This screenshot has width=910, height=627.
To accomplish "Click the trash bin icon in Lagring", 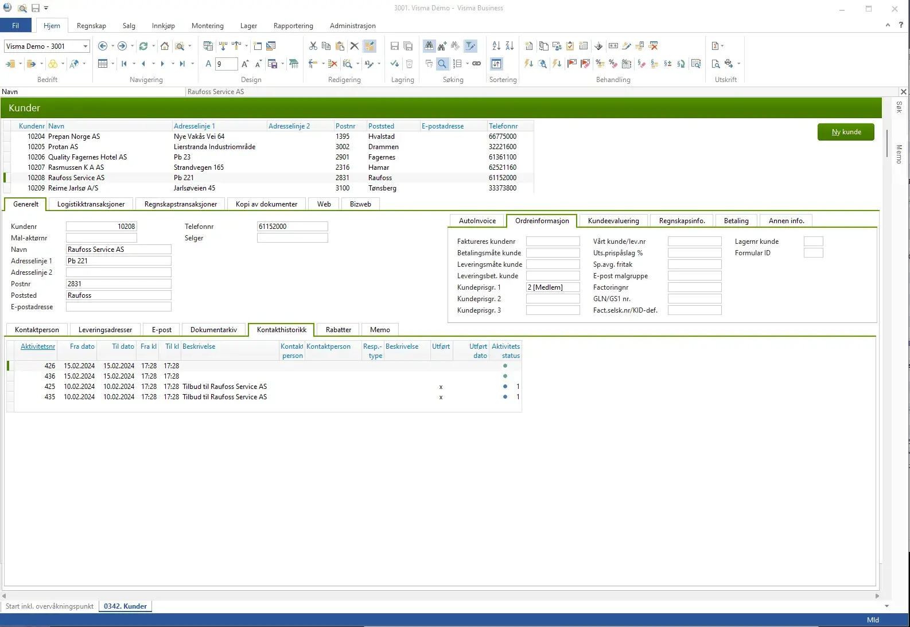I will (409, 64).
